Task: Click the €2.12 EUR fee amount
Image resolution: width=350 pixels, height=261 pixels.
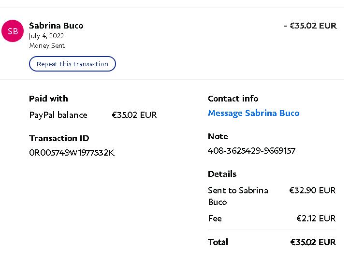Action: pos(316,218)
